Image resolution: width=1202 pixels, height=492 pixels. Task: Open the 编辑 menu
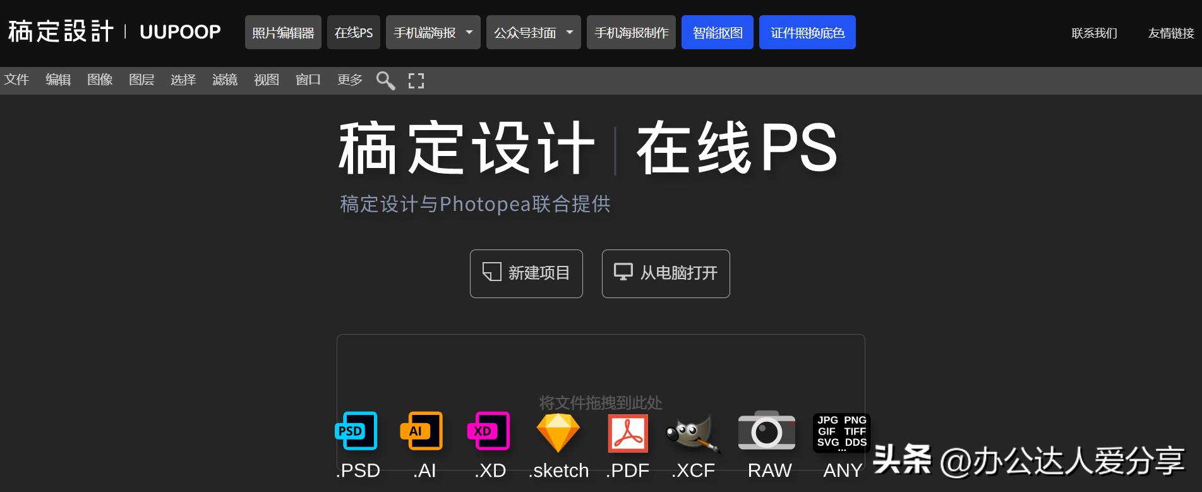click(58, 80)
